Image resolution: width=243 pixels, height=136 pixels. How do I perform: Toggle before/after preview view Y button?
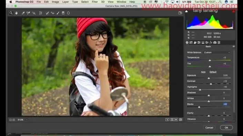click(167, 120)
